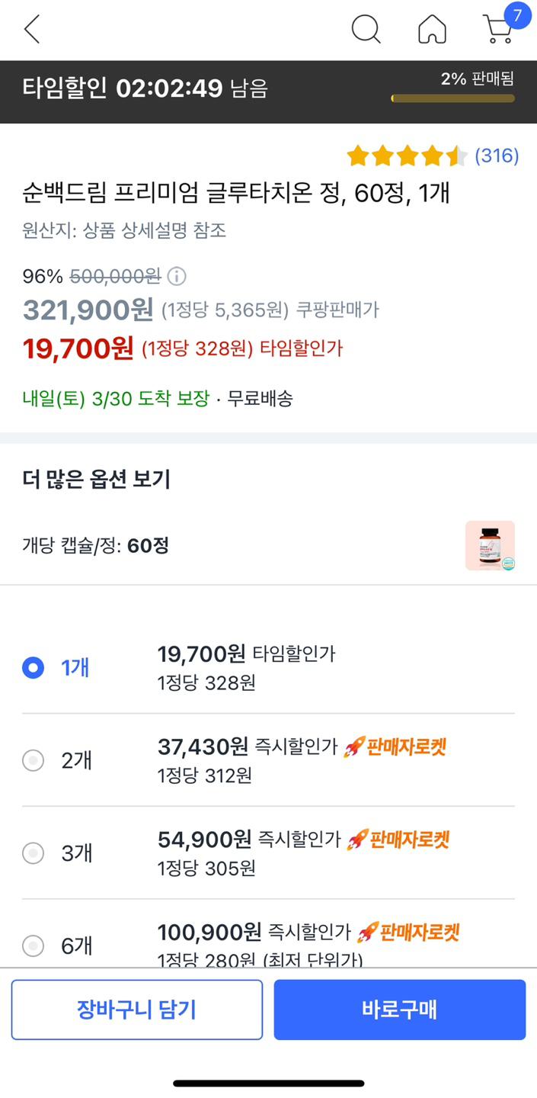
Task: Select the 2개 quantity radio button
Action: pyautogui.click(x=34, y=760)
